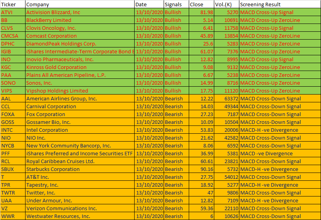Select the PFF ticker cell
This screenshot has height=220, width=321.
(x=13, y=153)
